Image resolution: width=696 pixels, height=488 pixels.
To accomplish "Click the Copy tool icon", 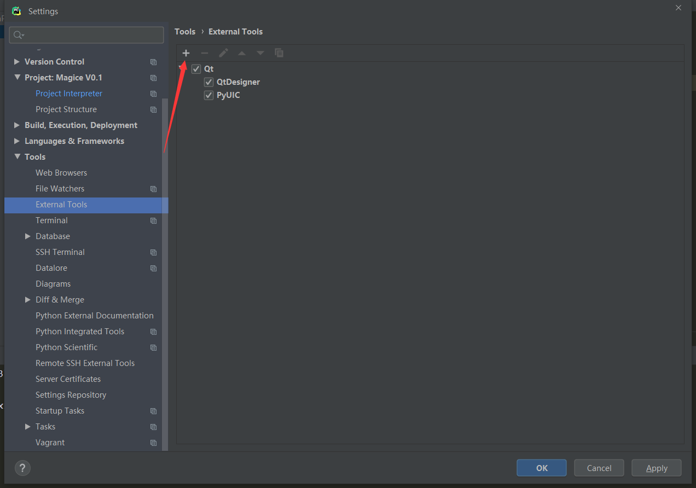I will click(279, 53).
